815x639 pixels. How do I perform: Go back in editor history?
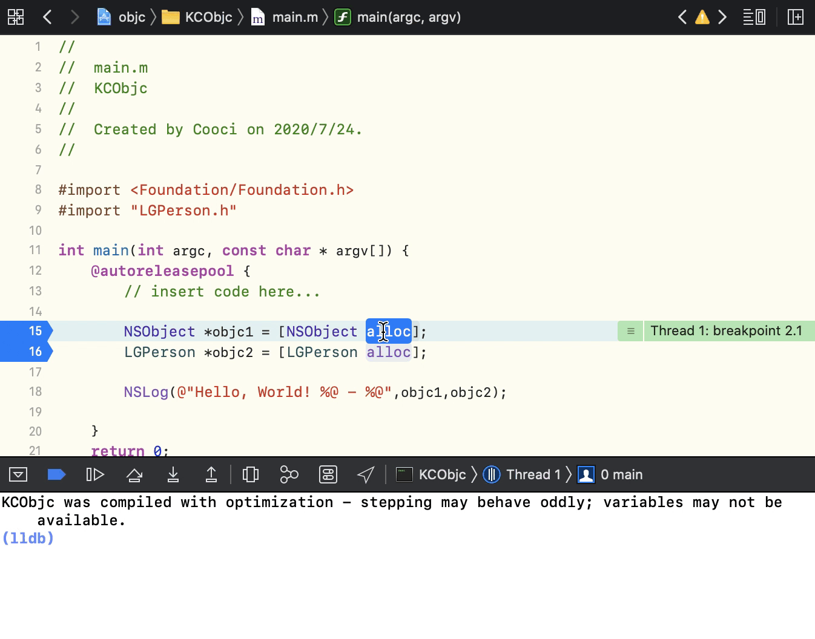[x=47, y=17]
